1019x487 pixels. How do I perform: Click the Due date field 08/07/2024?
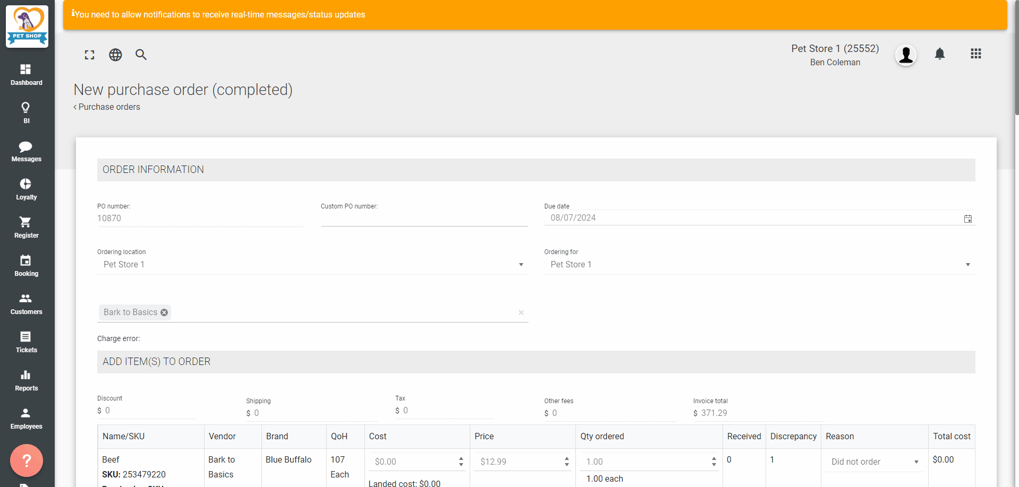tap(753, 218)
